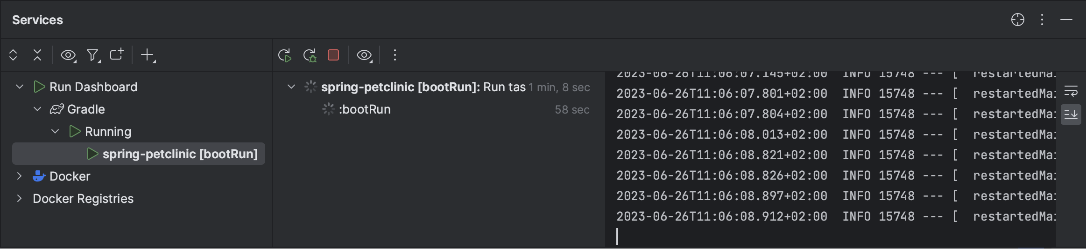Screen dimensions: 1086x249
Task: Click the Collapse All icon in Services toolbar
Action: point(37,55)
